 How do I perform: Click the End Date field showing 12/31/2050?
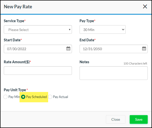click(110, 49)
